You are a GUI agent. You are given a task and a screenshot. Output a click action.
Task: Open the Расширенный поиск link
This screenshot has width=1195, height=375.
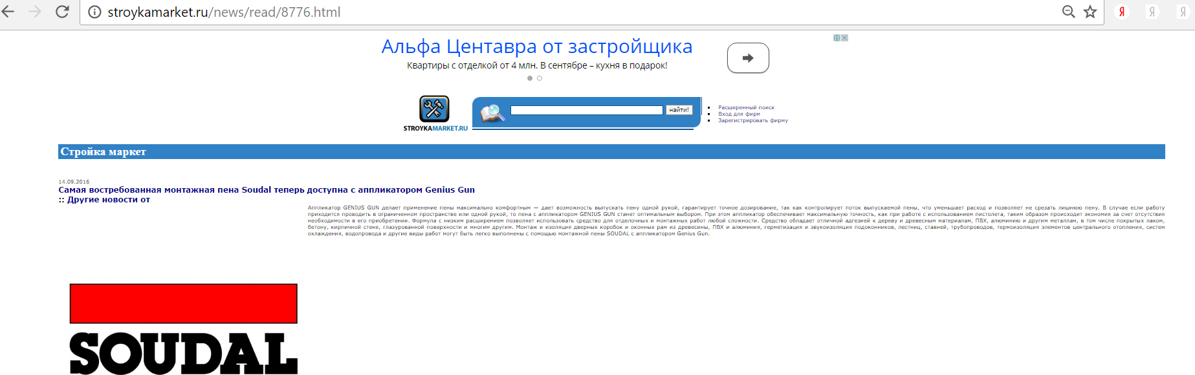(746, 108)
